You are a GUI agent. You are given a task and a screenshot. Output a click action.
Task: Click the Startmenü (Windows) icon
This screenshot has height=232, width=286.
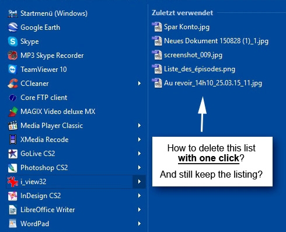tap(13, 13)
